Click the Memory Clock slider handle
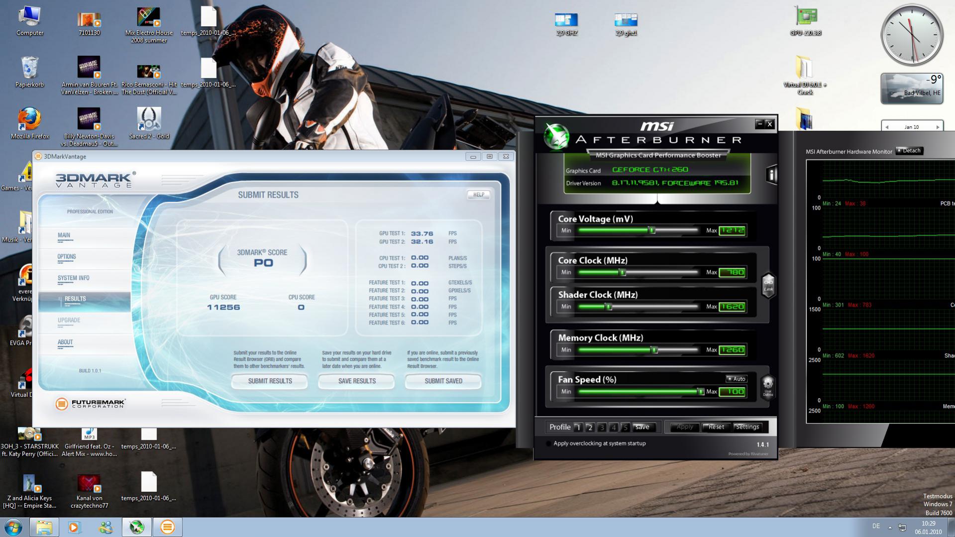 point(655,350)
